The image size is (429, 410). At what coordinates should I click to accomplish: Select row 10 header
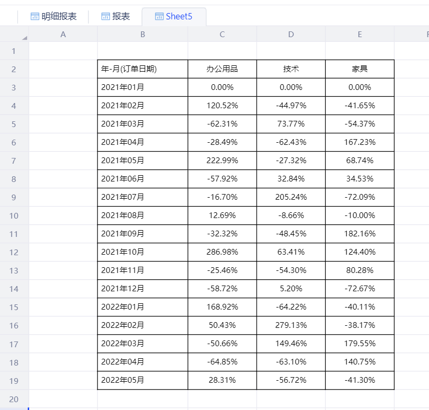pos(14,215)
